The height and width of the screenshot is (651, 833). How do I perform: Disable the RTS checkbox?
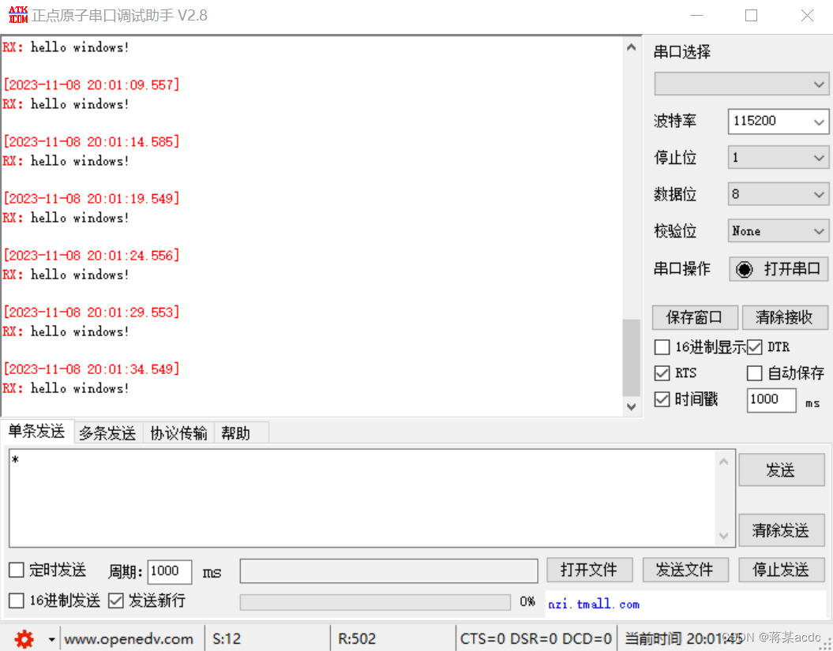[x=662, y=372]
